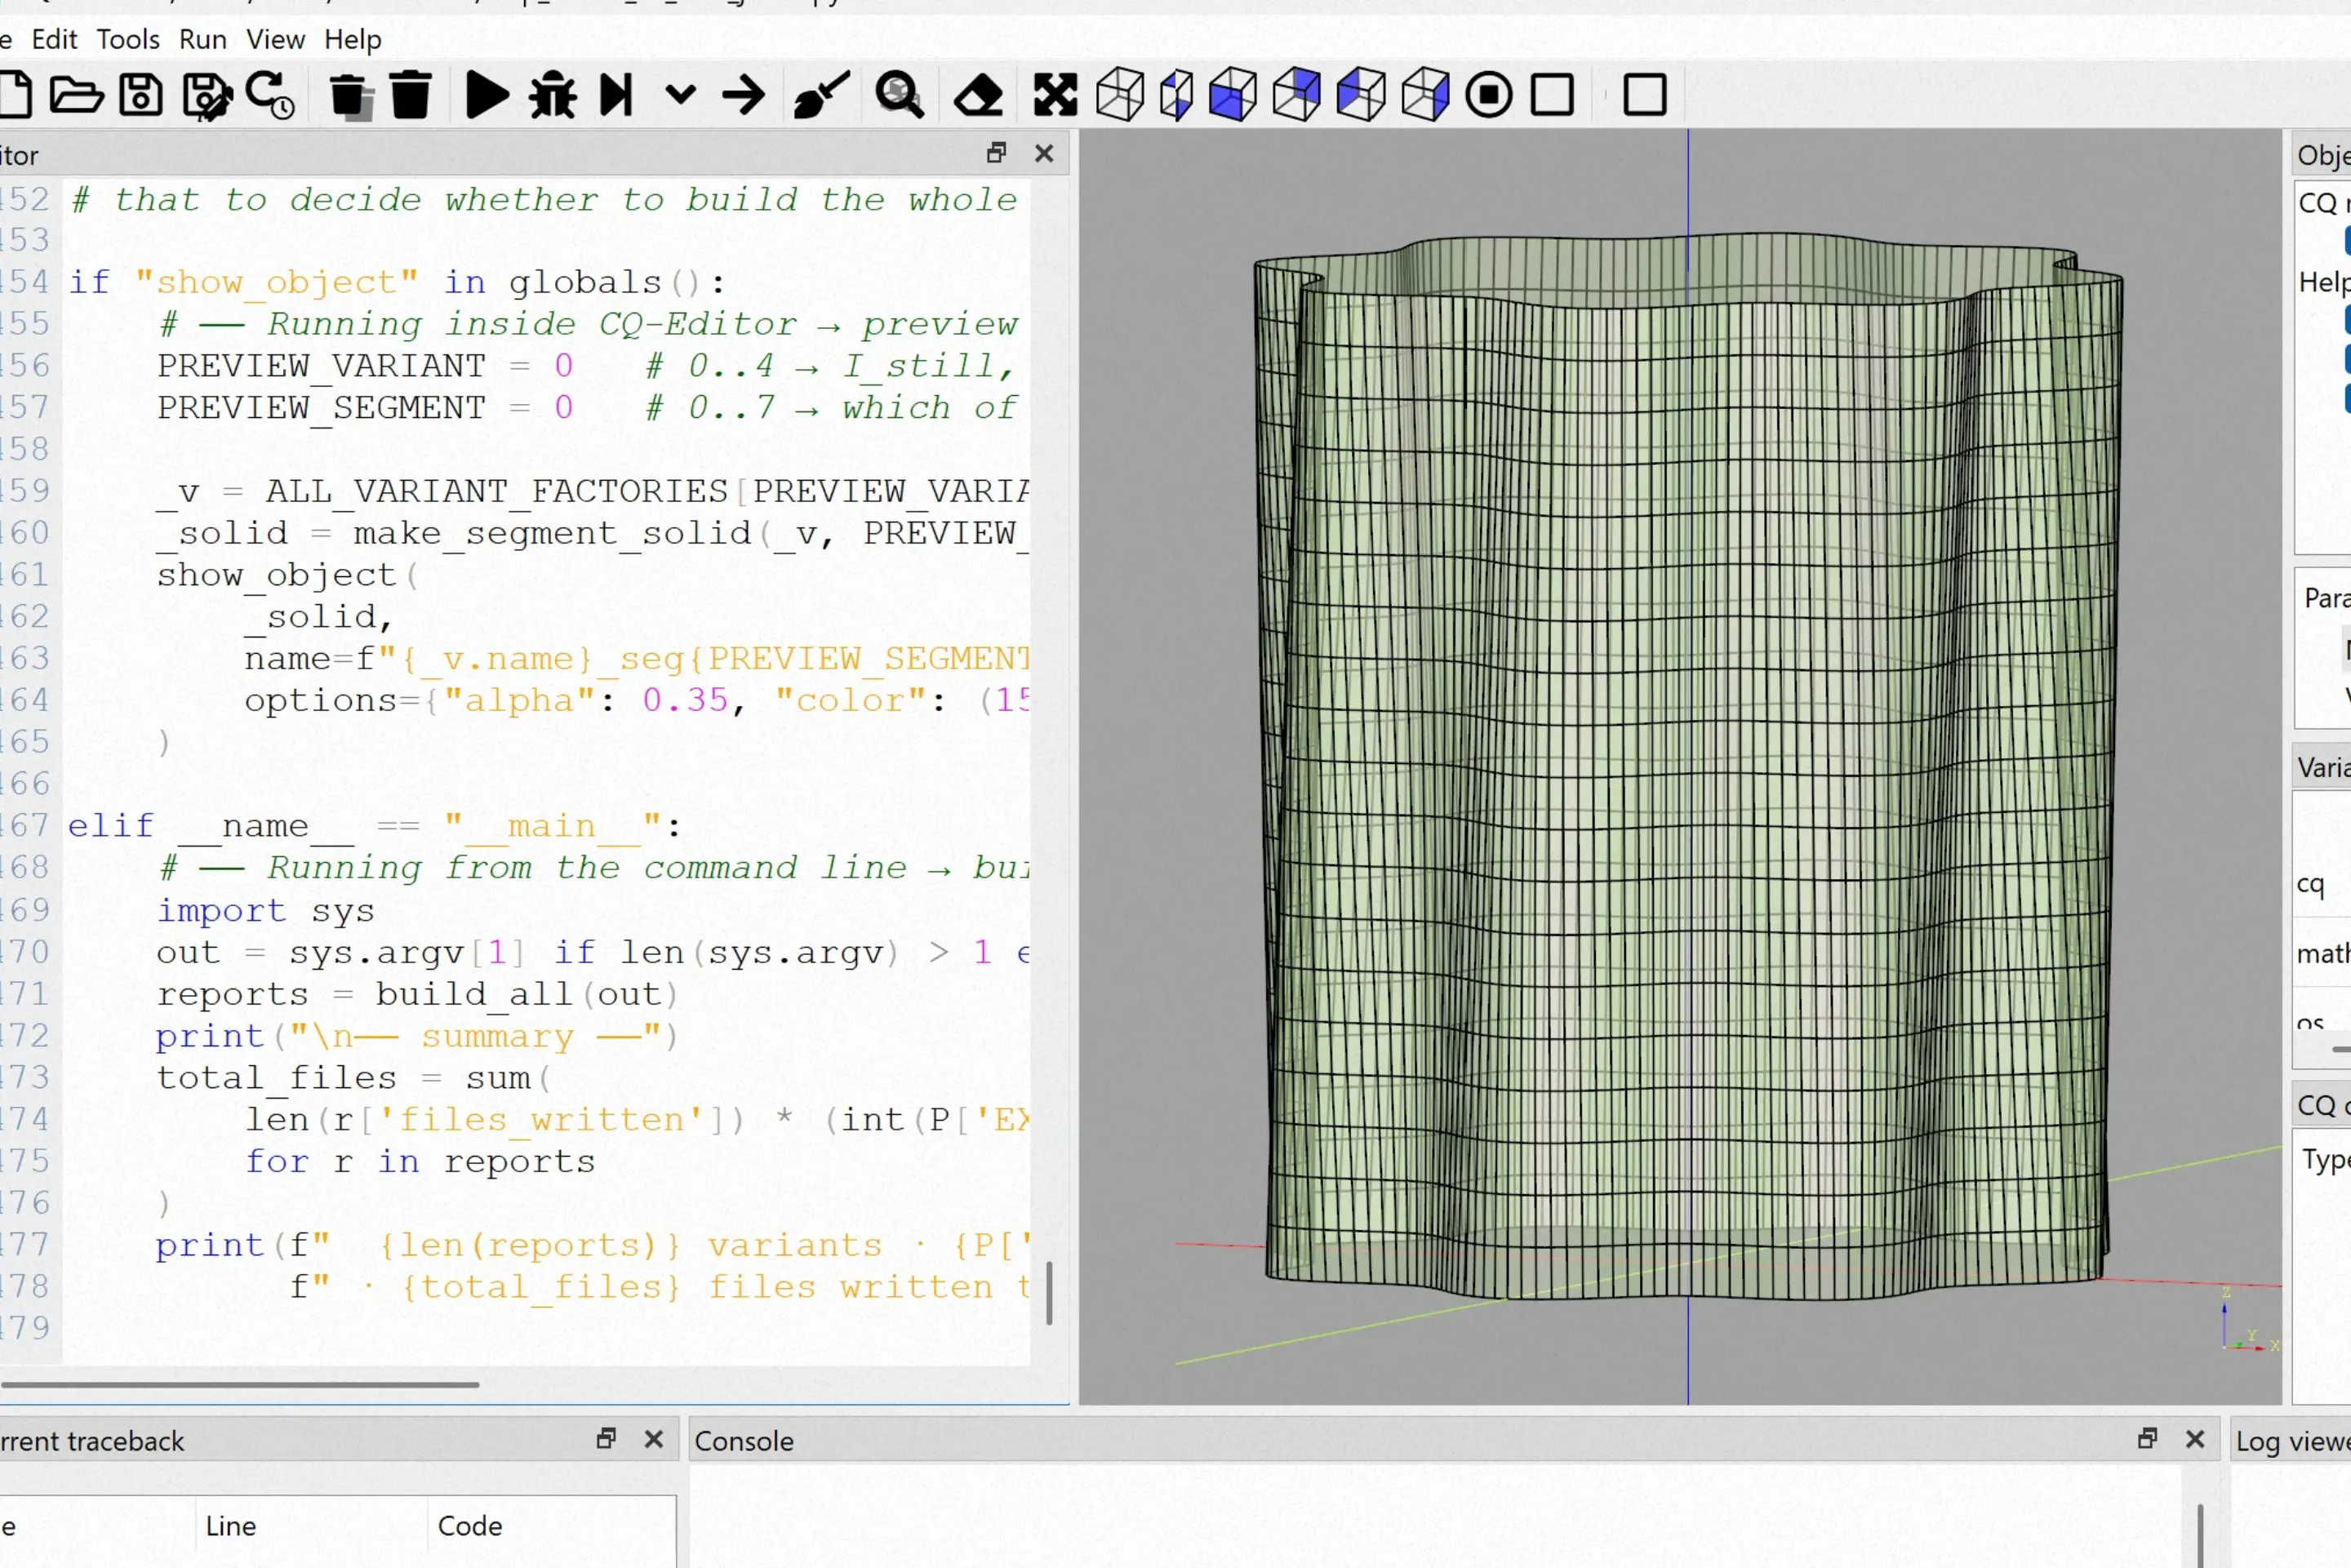Click the eraser icon in the toolbar
2351x1568 pixels.
click(978, 96)
